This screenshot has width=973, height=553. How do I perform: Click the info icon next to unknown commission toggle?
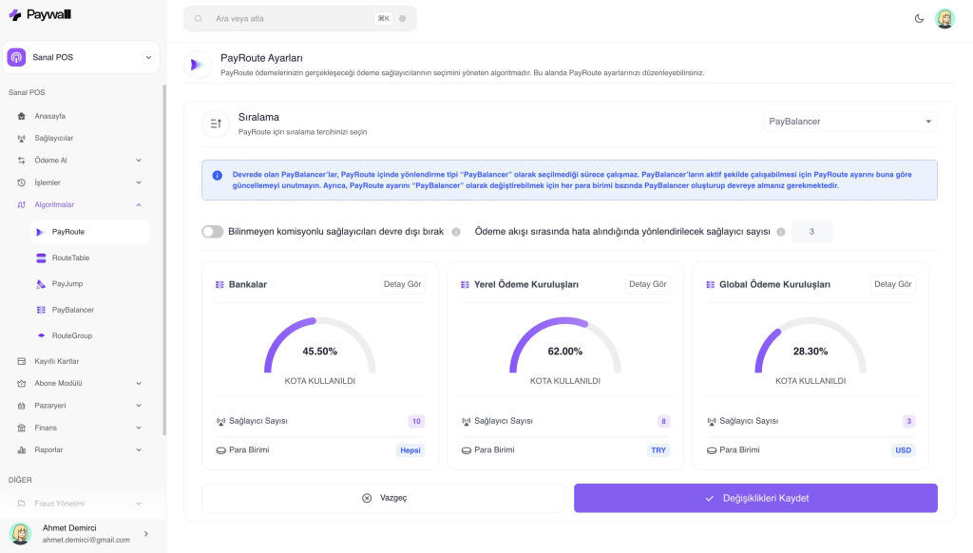456,232
